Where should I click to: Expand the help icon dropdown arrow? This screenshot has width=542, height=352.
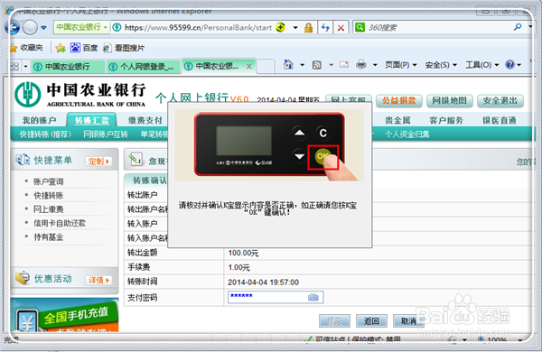pyautogui.click(x=519, y=65)
